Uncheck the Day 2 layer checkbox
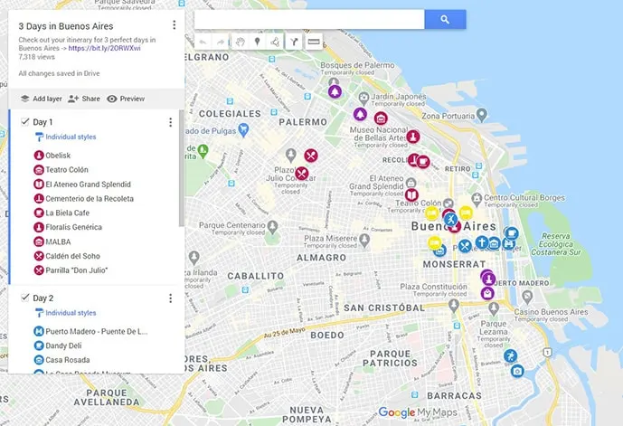The width and height of the screenshot is (623, 426). (25, 298)
